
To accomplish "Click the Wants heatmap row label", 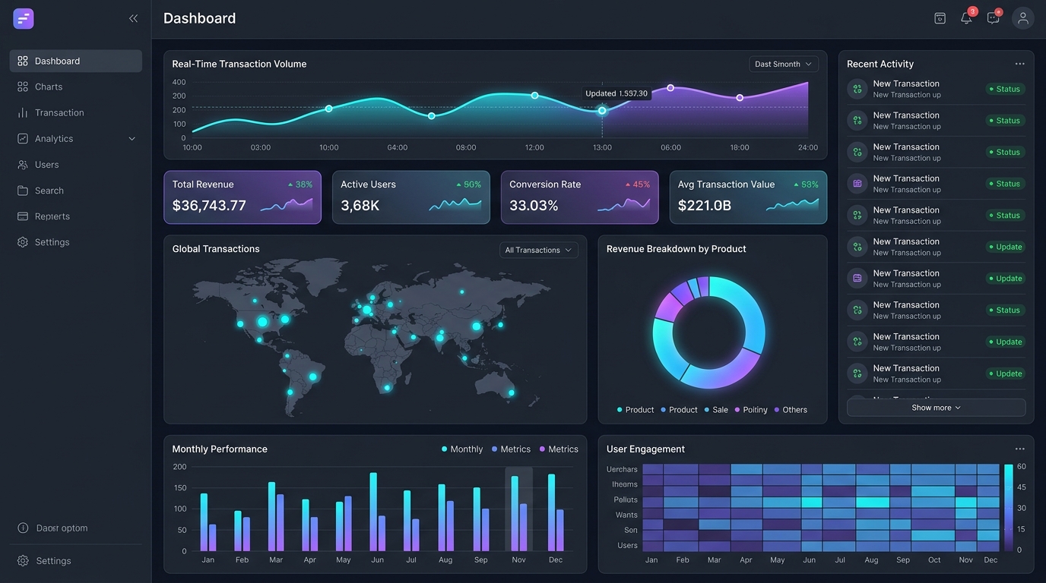I will [x=626, y=515].
